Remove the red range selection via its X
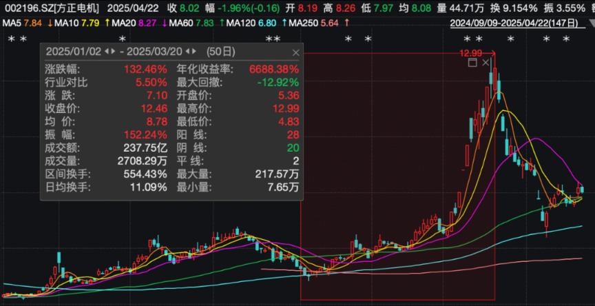 pos(486,63)
